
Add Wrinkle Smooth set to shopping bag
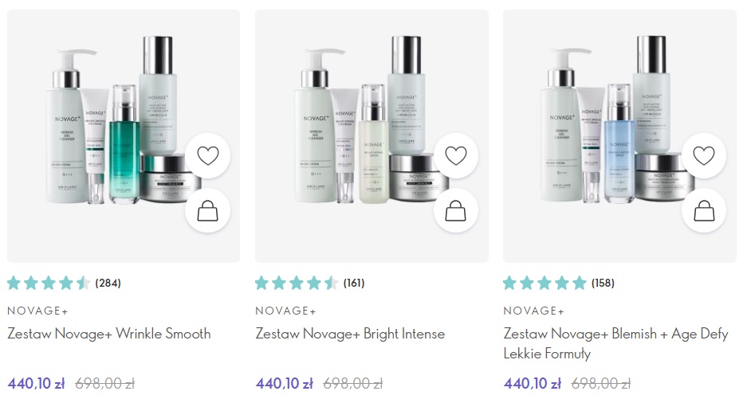[208, 210]
